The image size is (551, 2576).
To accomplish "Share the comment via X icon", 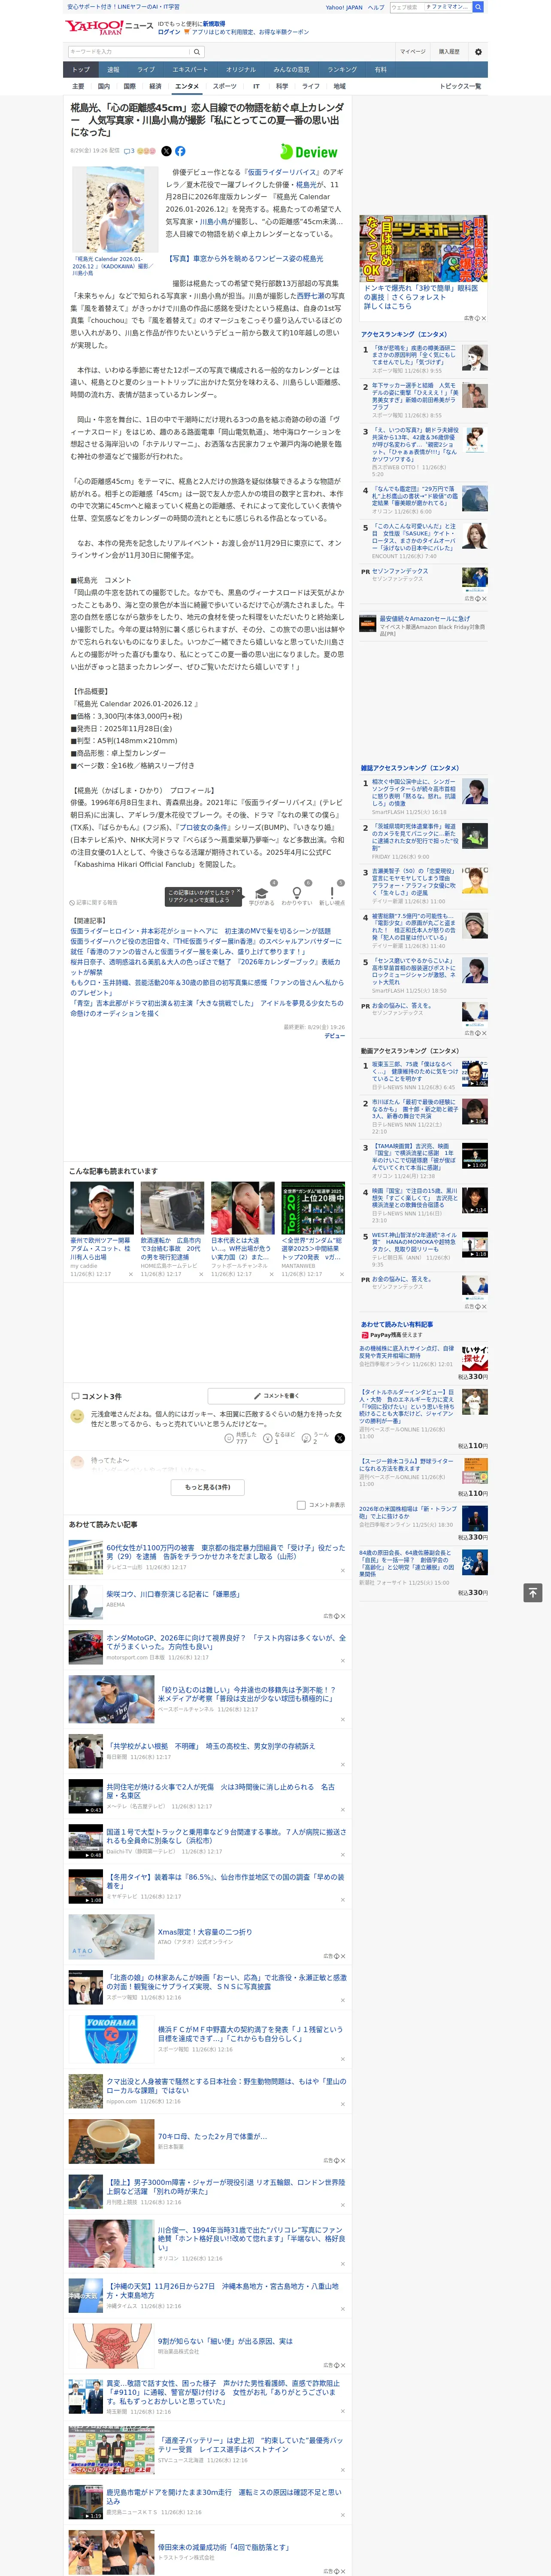I will point(339,1438).
